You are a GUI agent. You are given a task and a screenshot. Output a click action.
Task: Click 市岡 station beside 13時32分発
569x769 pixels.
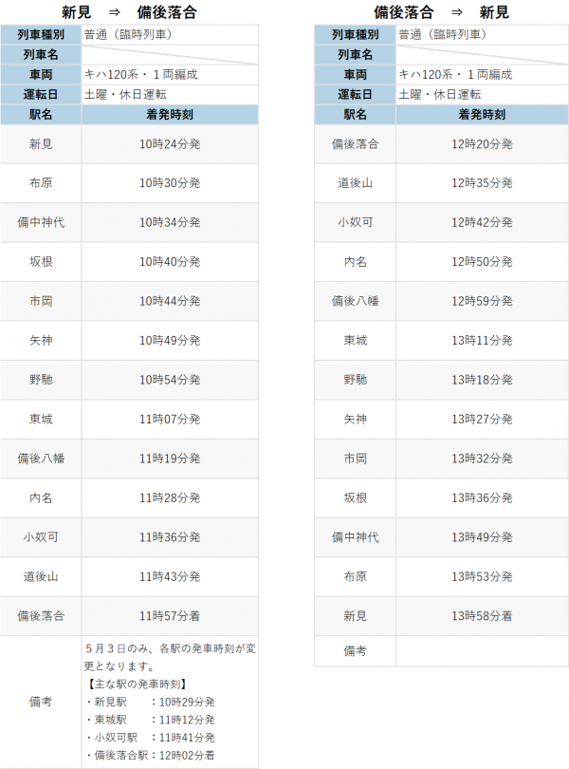pos(355,459)
